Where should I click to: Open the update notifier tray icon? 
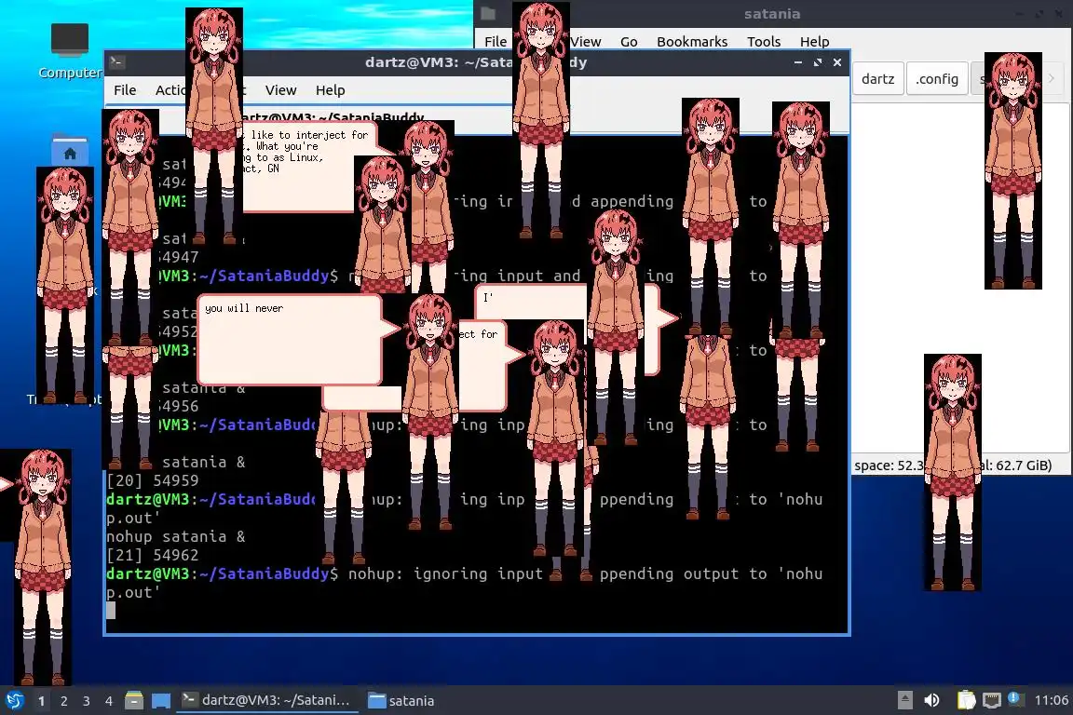[1016, 698]
